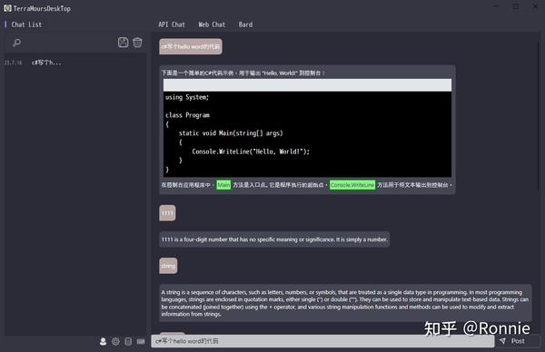The image size is (545, 352).
Task: Delete chat using the trash bin icon
Action: tap(138, 43)
